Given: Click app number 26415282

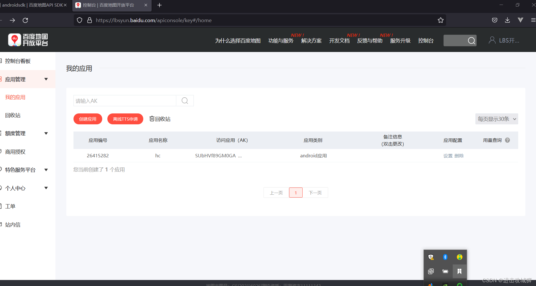Looking at the screenshot, I should 98,156.
